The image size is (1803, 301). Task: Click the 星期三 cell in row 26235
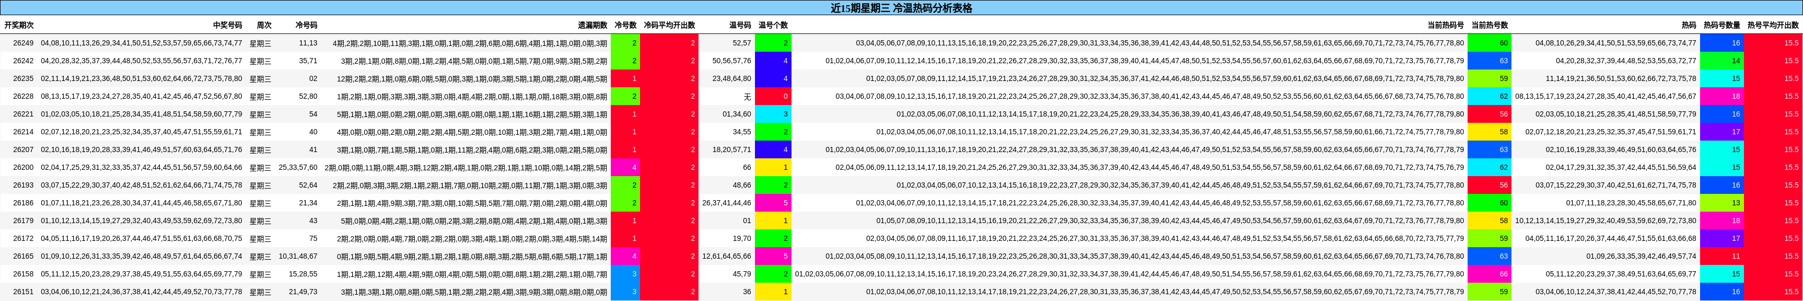260,78
